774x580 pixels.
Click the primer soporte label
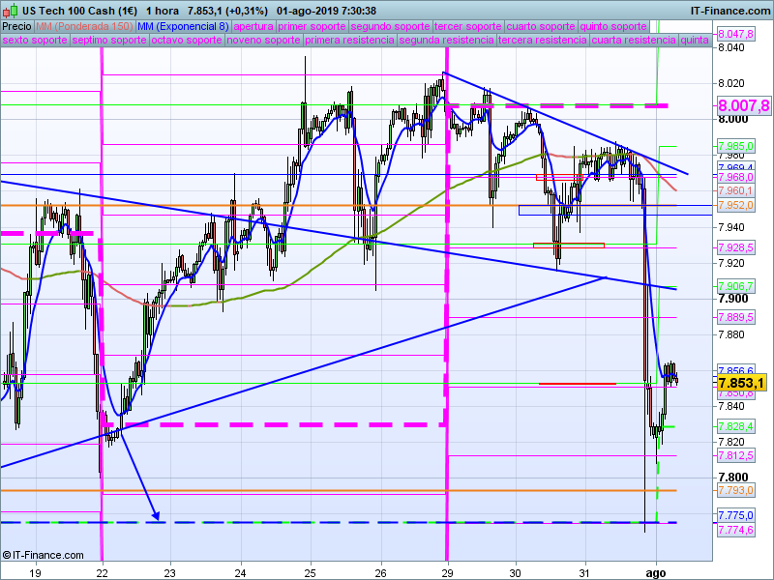312,27
